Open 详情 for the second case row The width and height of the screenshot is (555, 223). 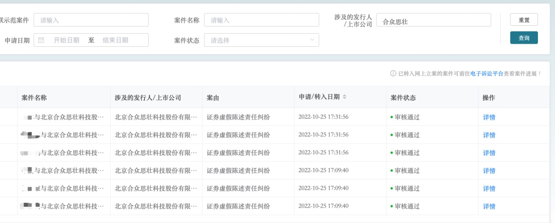pyautogui.click(x=489, y=135)
